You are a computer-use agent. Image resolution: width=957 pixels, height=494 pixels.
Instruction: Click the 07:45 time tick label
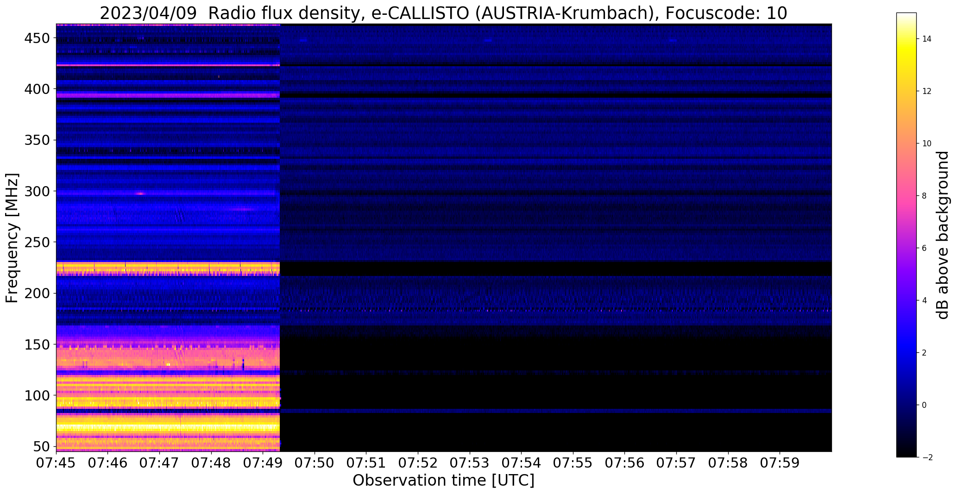[x=57, y=463]
